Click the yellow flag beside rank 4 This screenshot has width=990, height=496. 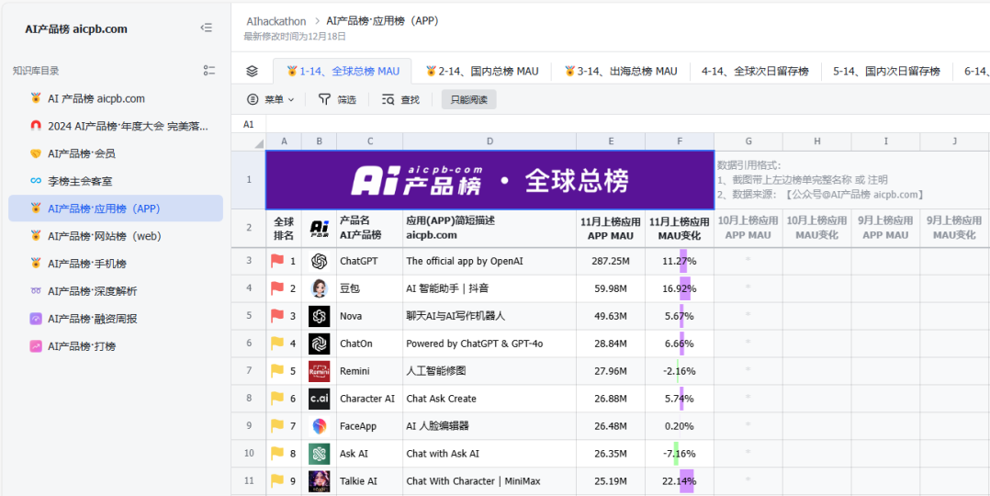click(x=277, y=344)
